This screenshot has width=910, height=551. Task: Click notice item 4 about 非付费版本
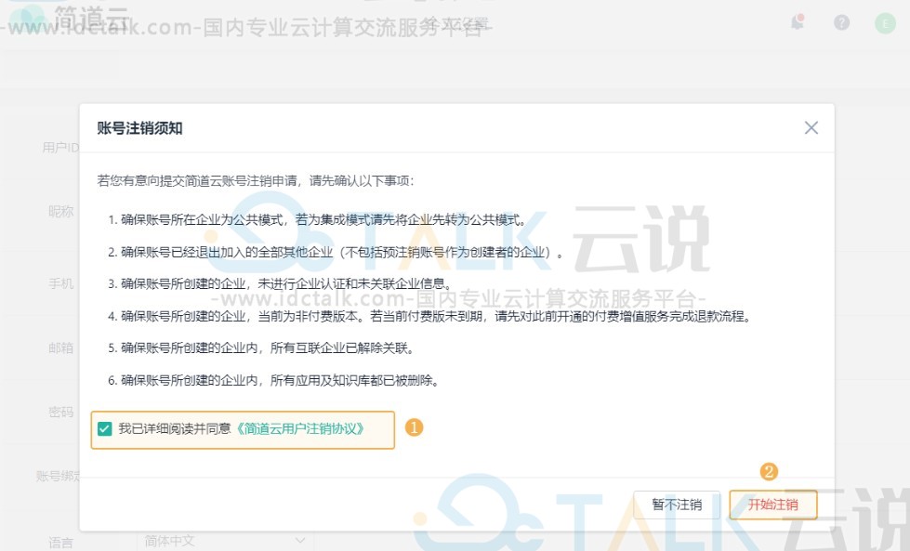click(429, 316)
